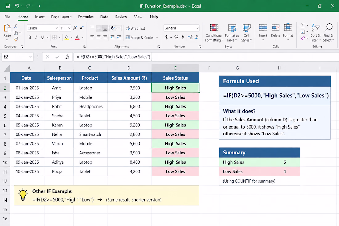This screenshot has height=226, width=339.
Task: Click the AutoSum sigma icon
Action: (303, 25)
